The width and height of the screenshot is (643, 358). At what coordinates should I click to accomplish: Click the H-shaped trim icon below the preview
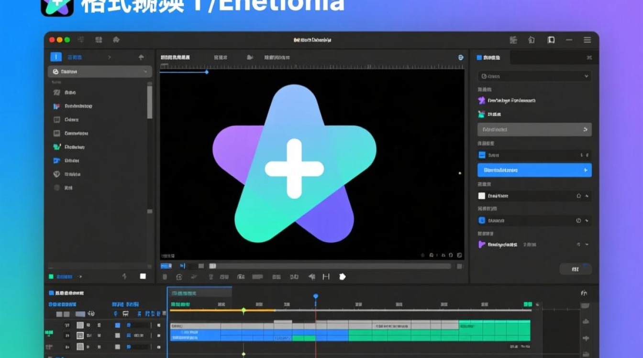(x=326, y=276)
